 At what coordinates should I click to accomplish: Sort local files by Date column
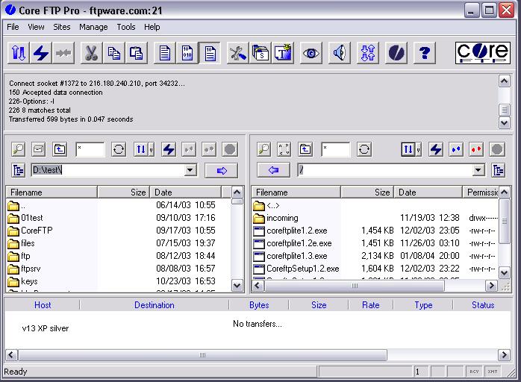tap(185, 192)
